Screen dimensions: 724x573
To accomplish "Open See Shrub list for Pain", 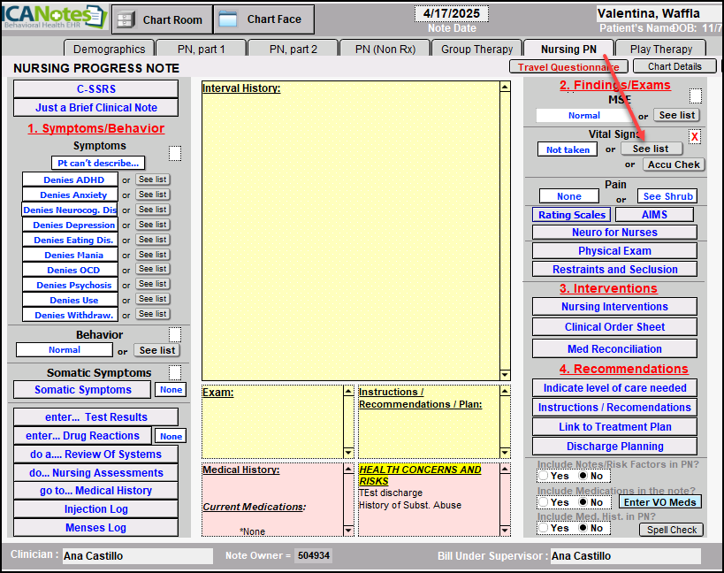I will [667, 196].
